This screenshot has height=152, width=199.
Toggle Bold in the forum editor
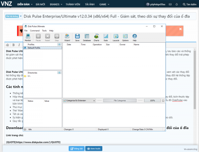14,45
